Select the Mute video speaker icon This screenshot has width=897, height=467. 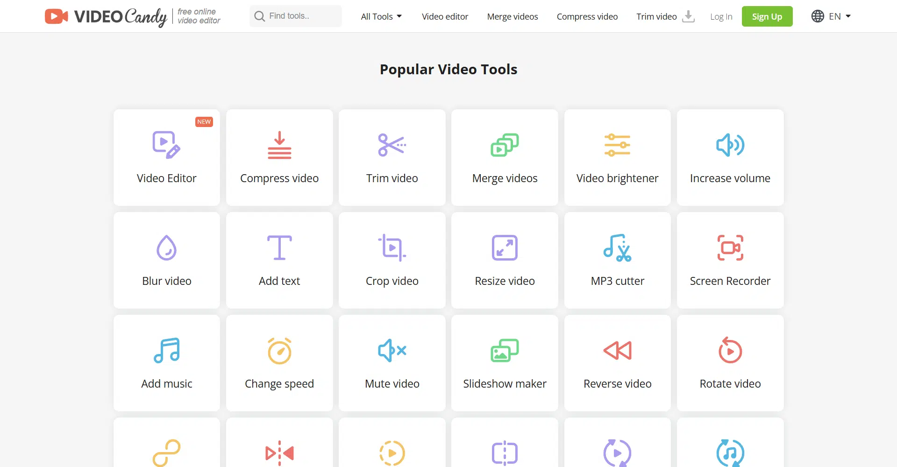tap(392, 350)
